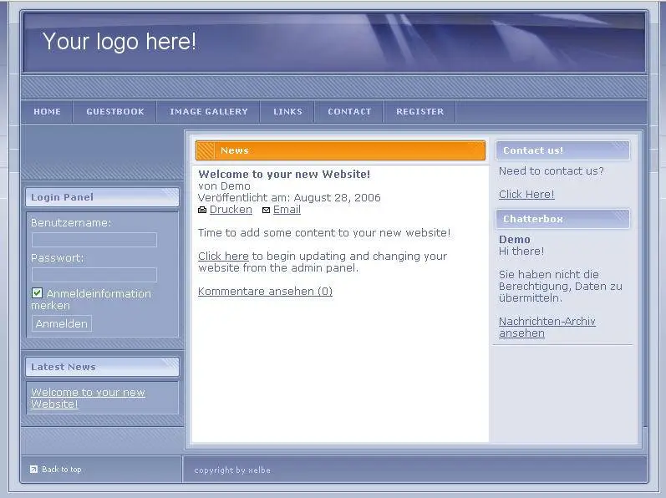The image size is (666, 498).
Task: Click 'Veröffentlicht am: August 28, 2006' text
Action: coord(289,198)
